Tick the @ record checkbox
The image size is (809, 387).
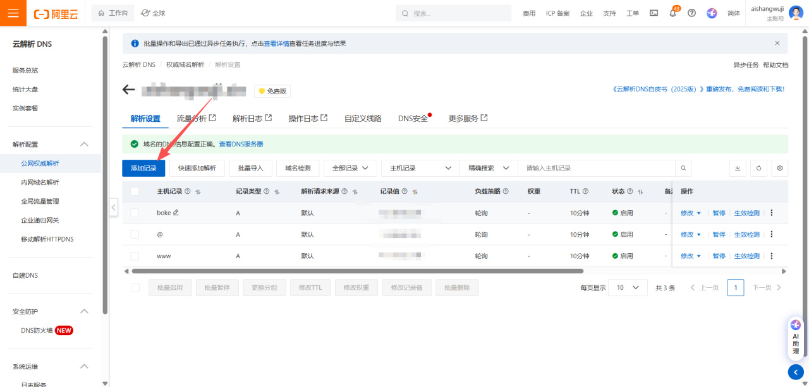point(135,234)
